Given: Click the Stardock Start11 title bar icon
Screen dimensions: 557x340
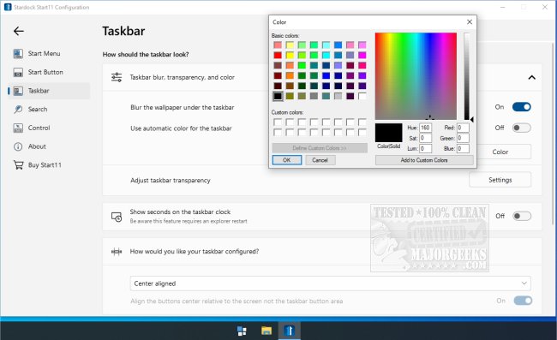Looking at the screenshot, I should [x=8, y=7].
